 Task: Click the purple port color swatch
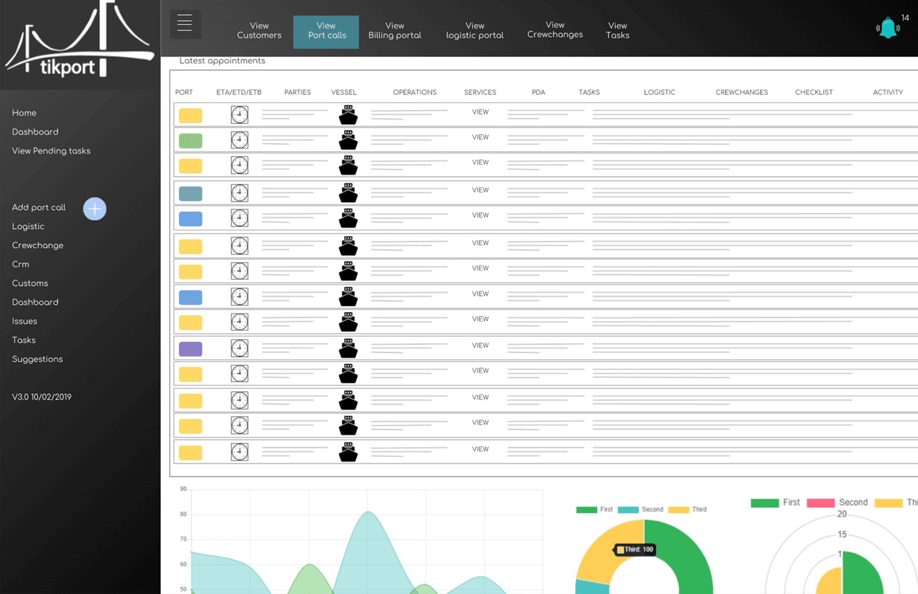(190, 349)
